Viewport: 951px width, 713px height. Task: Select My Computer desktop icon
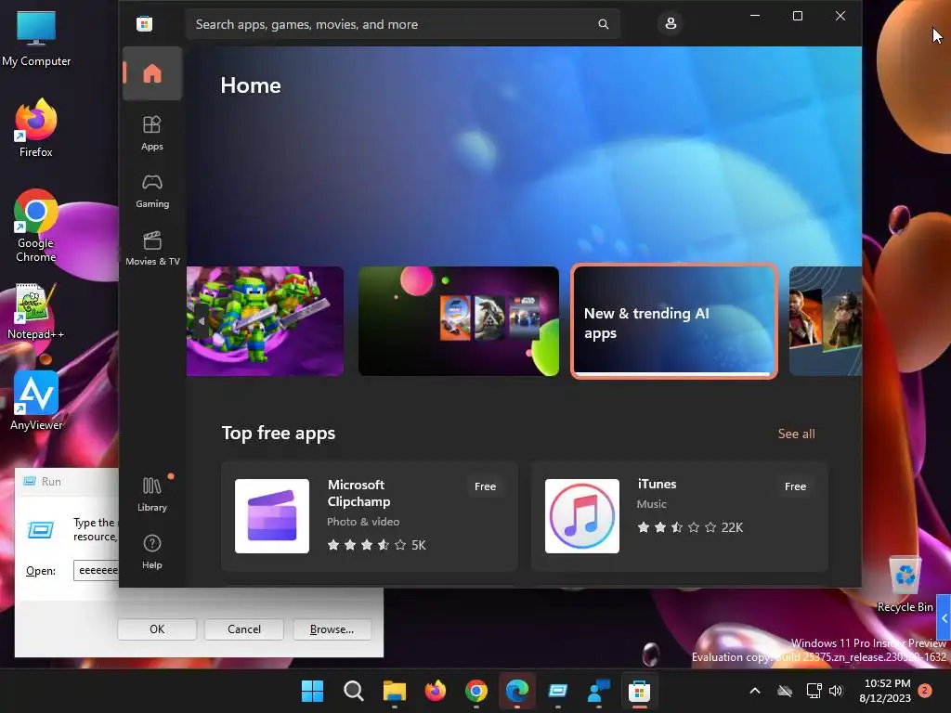tap(36, 38)
